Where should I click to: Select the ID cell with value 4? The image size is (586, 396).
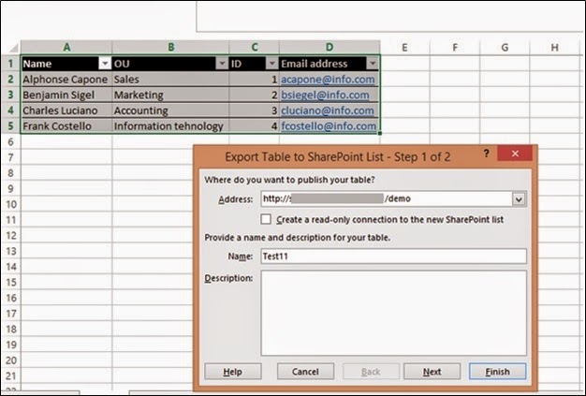coord(255,126)
